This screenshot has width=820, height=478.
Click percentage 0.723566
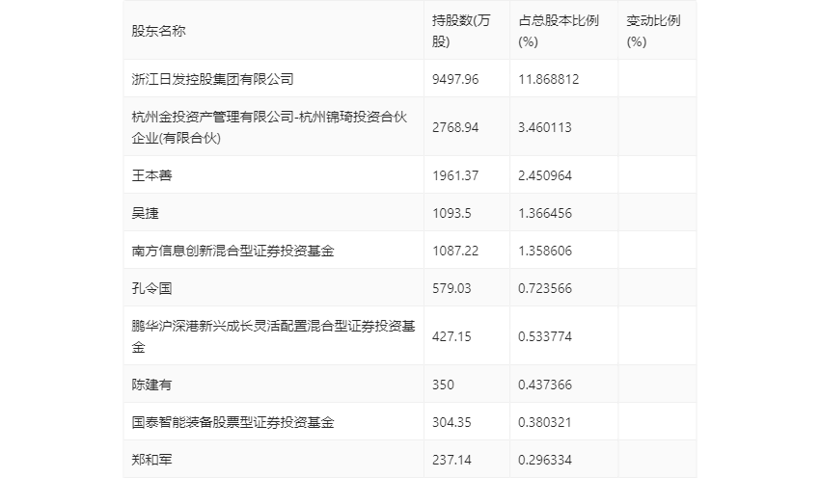pos(544,288)
